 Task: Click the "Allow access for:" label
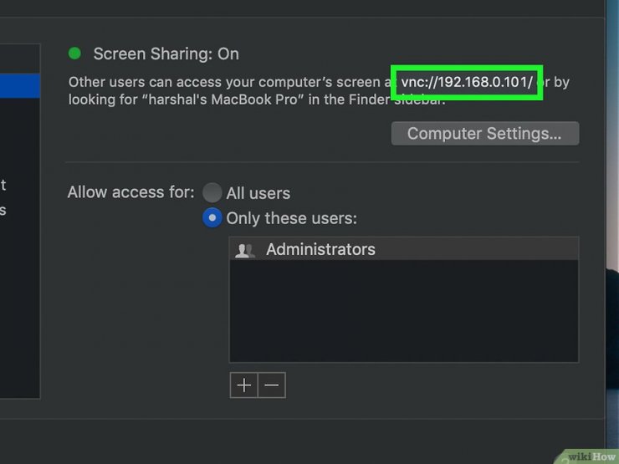click(x=130, y=192)
